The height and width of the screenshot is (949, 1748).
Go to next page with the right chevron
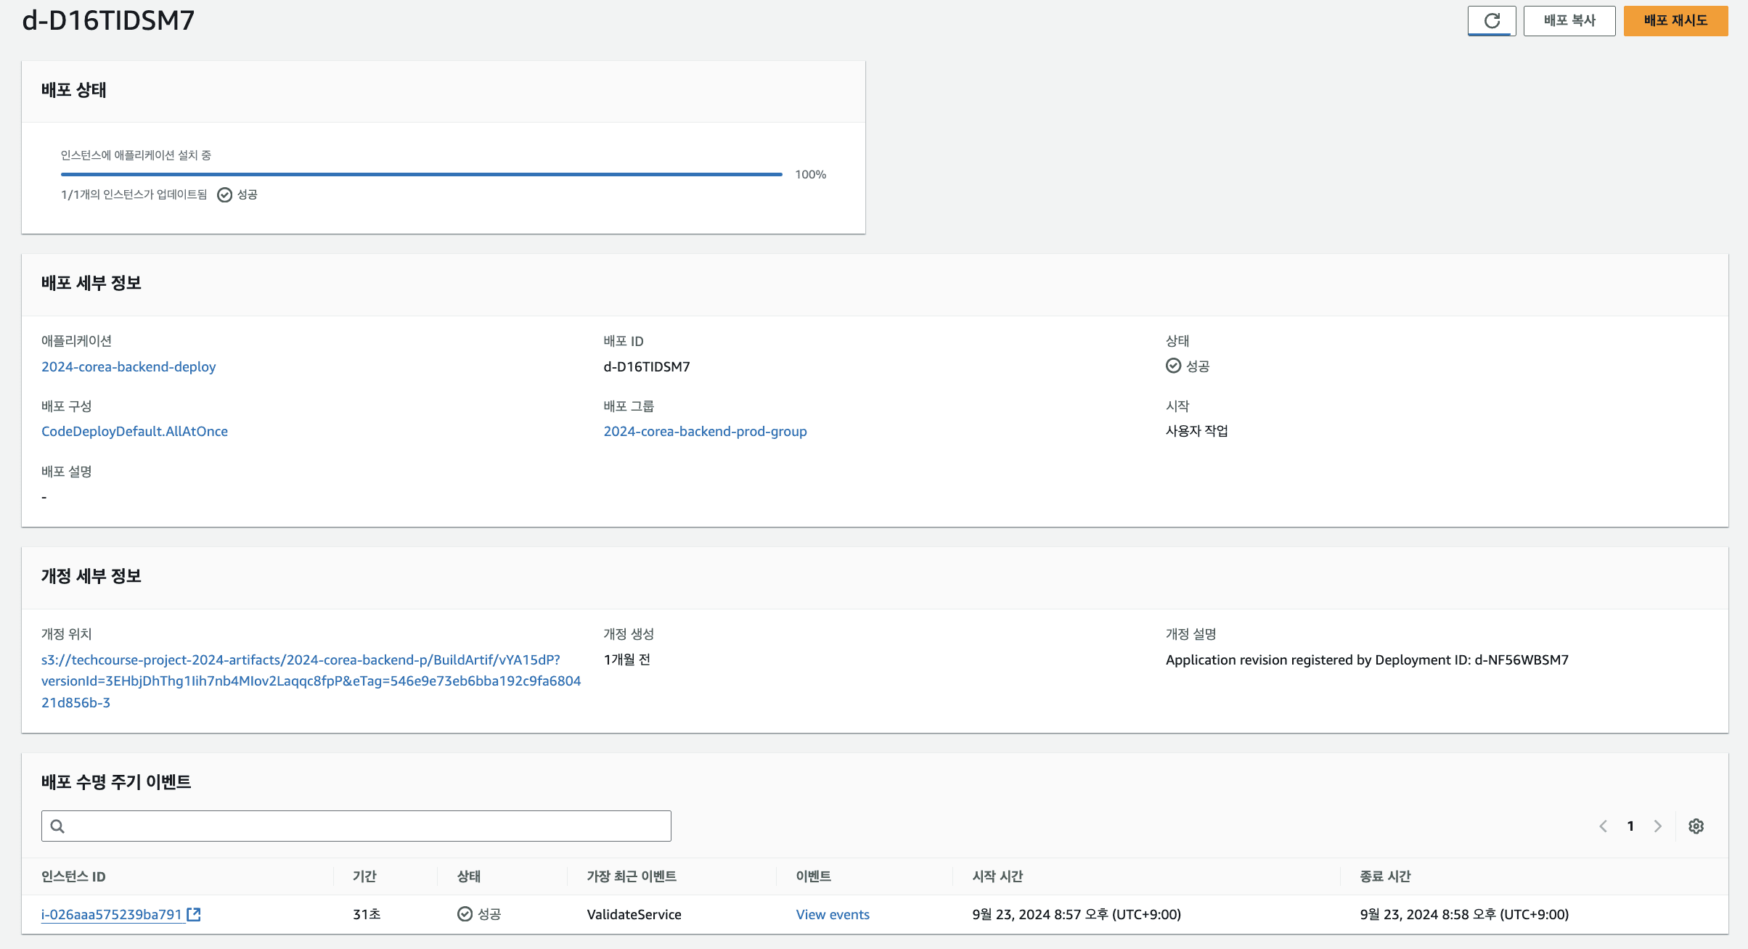(1657, 826)
